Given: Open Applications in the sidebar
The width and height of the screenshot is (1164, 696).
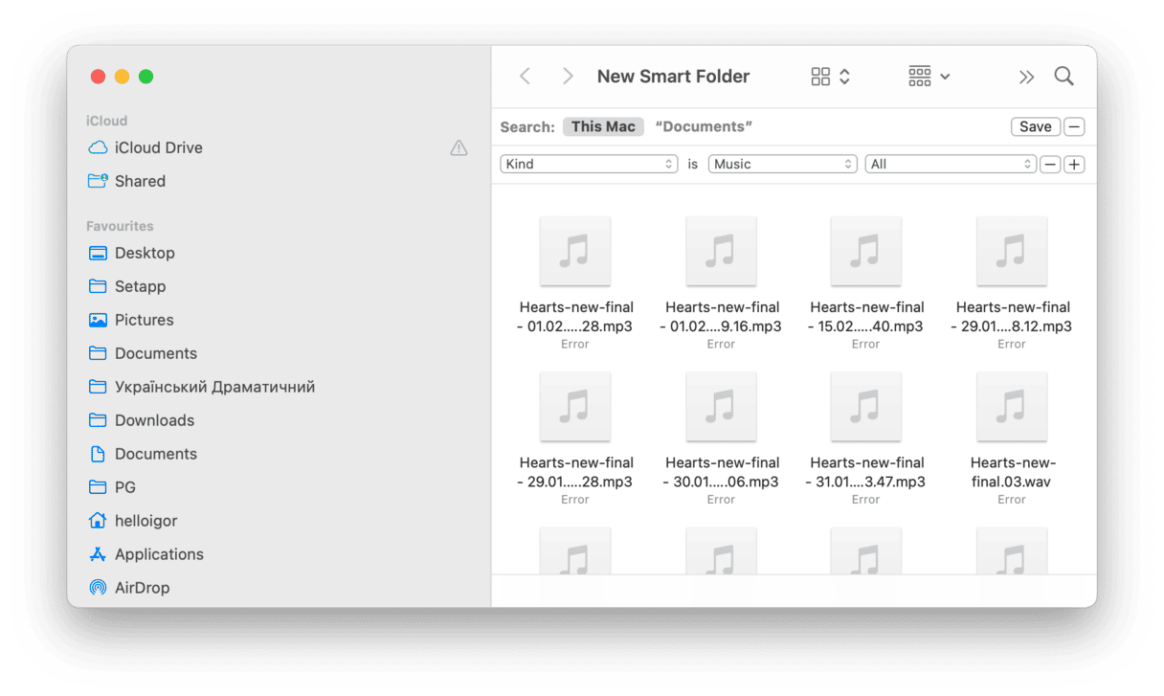Looking at the screenshot, I should pyautogui.click(x=158, y=554).
